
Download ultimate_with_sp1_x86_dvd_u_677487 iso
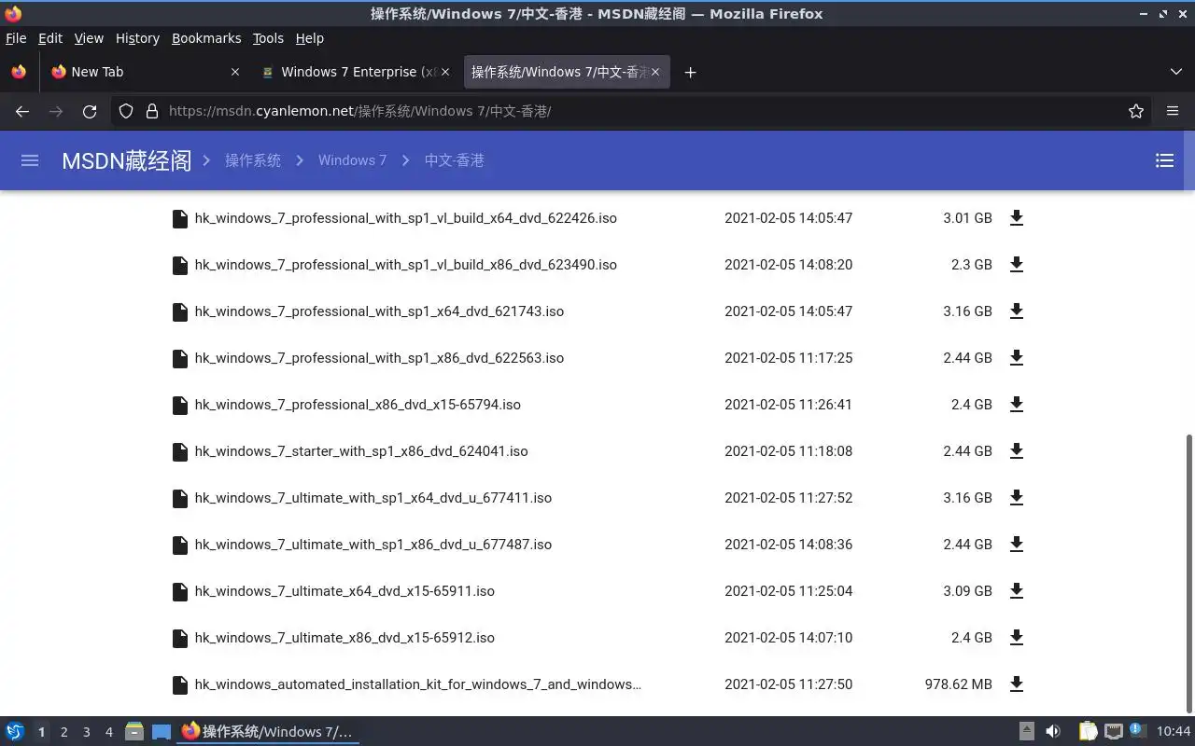pos(1017,545)
